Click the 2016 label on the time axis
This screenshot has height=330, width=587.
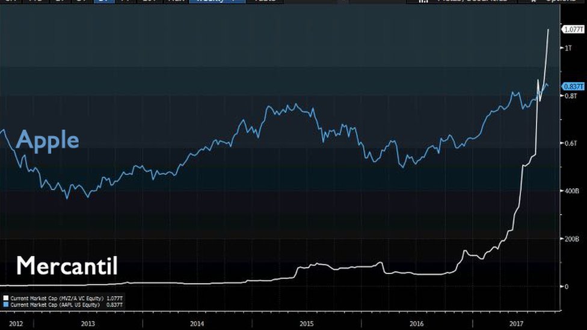coord(417,323)
